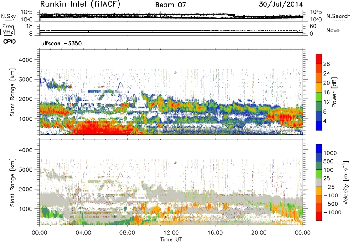
Task: Click the Power [dB] colour bar
Action: [319, 92]
